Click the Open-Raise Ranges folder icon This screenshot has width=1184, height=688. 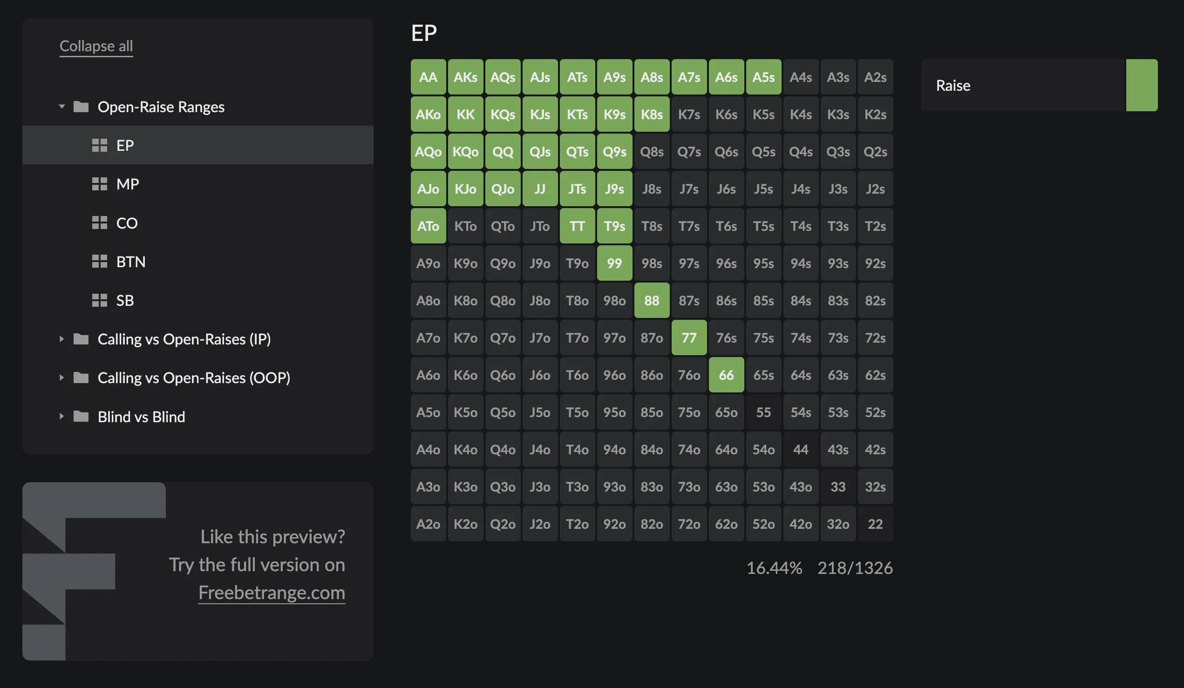coord(81,107)
